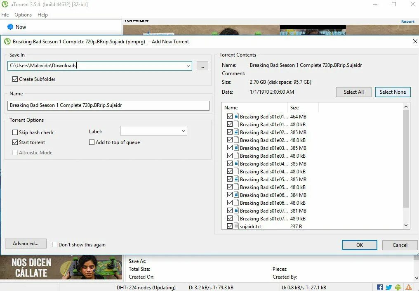Viewport: 419px width, 291px height.
Task: Click the torrent Name input field
Action: (108, 105)
